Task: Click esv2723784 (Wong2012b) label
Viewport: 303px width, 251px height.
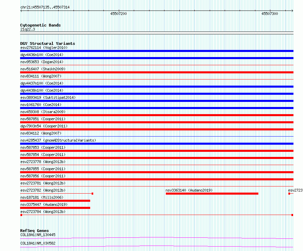Action: pos(43,212)
